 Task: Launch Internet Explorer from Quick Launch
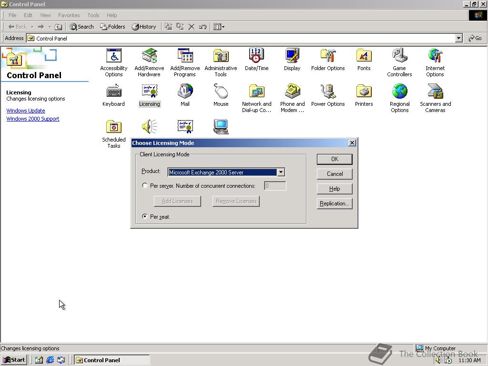[x=50, y=360]
